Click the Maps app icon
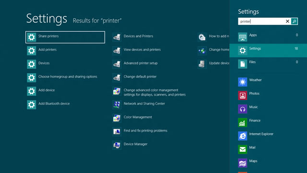 pyautogui.click(x=242, y=163)
